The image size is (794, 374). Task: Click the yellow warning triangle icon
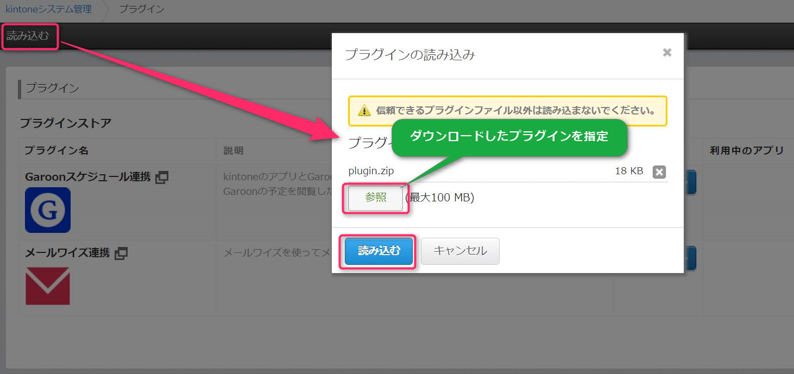click(364, 111)
